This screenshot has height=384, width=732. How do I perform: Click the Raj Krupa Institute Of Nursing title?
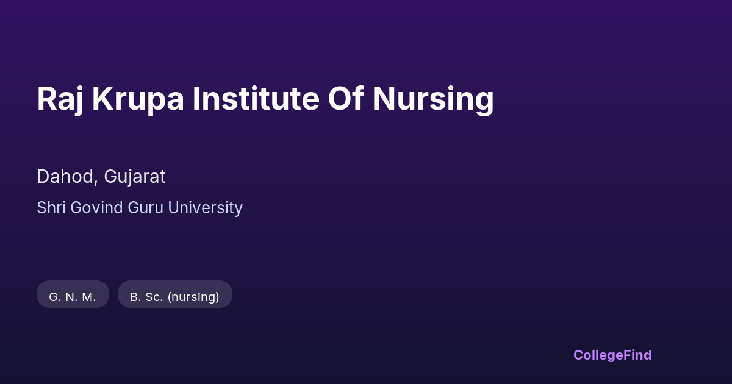[265, 99]
